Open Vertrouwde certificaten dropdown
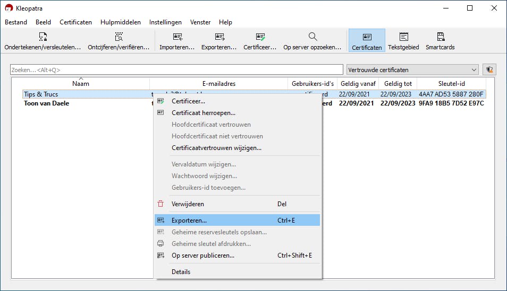 [412, 69]
